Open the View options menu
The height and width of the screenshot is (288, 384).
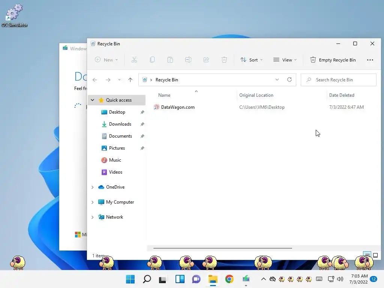point(285,60)
